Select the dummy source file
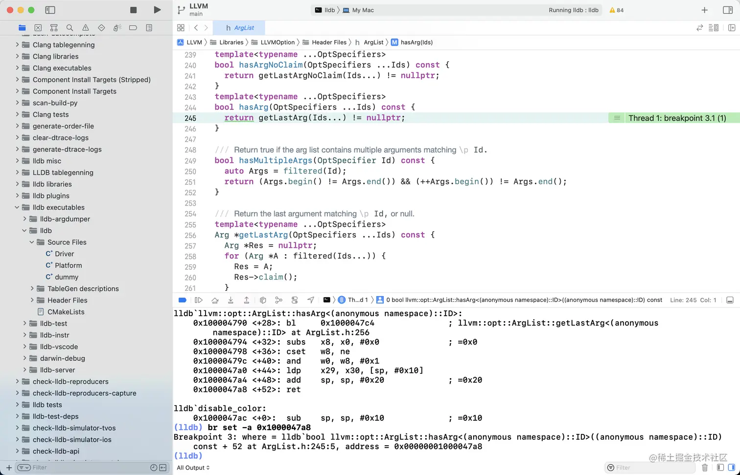 [x=62, y=277]
